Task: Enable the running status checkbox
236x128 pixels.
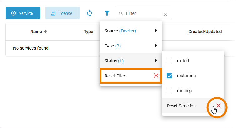Action: coord(170,91)
